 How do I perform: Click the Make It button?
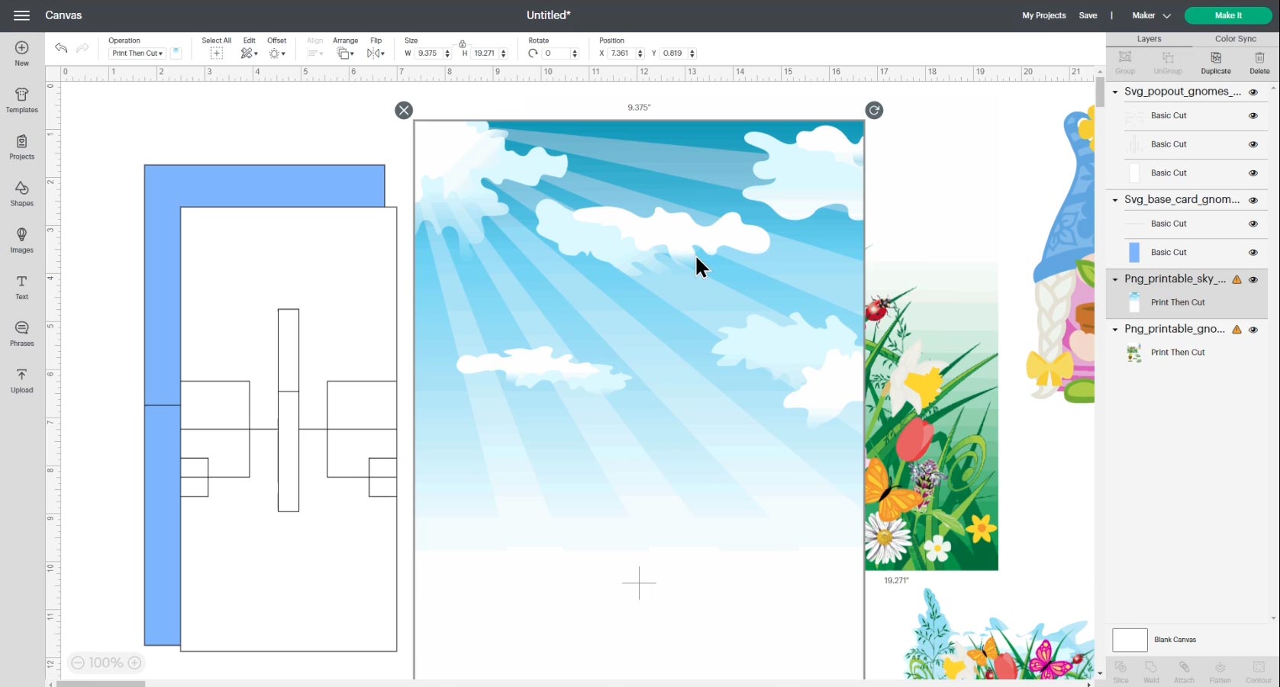(x=1228, y=15)
